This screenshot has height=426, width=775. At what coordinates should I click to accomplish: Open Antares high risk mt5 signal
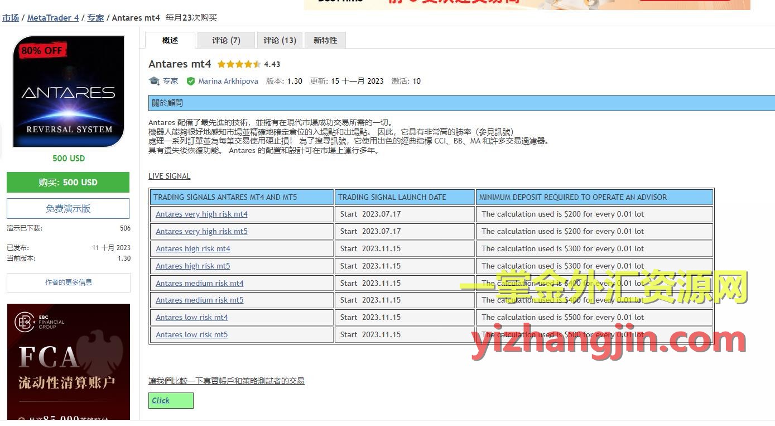click(x=193, y=266)
